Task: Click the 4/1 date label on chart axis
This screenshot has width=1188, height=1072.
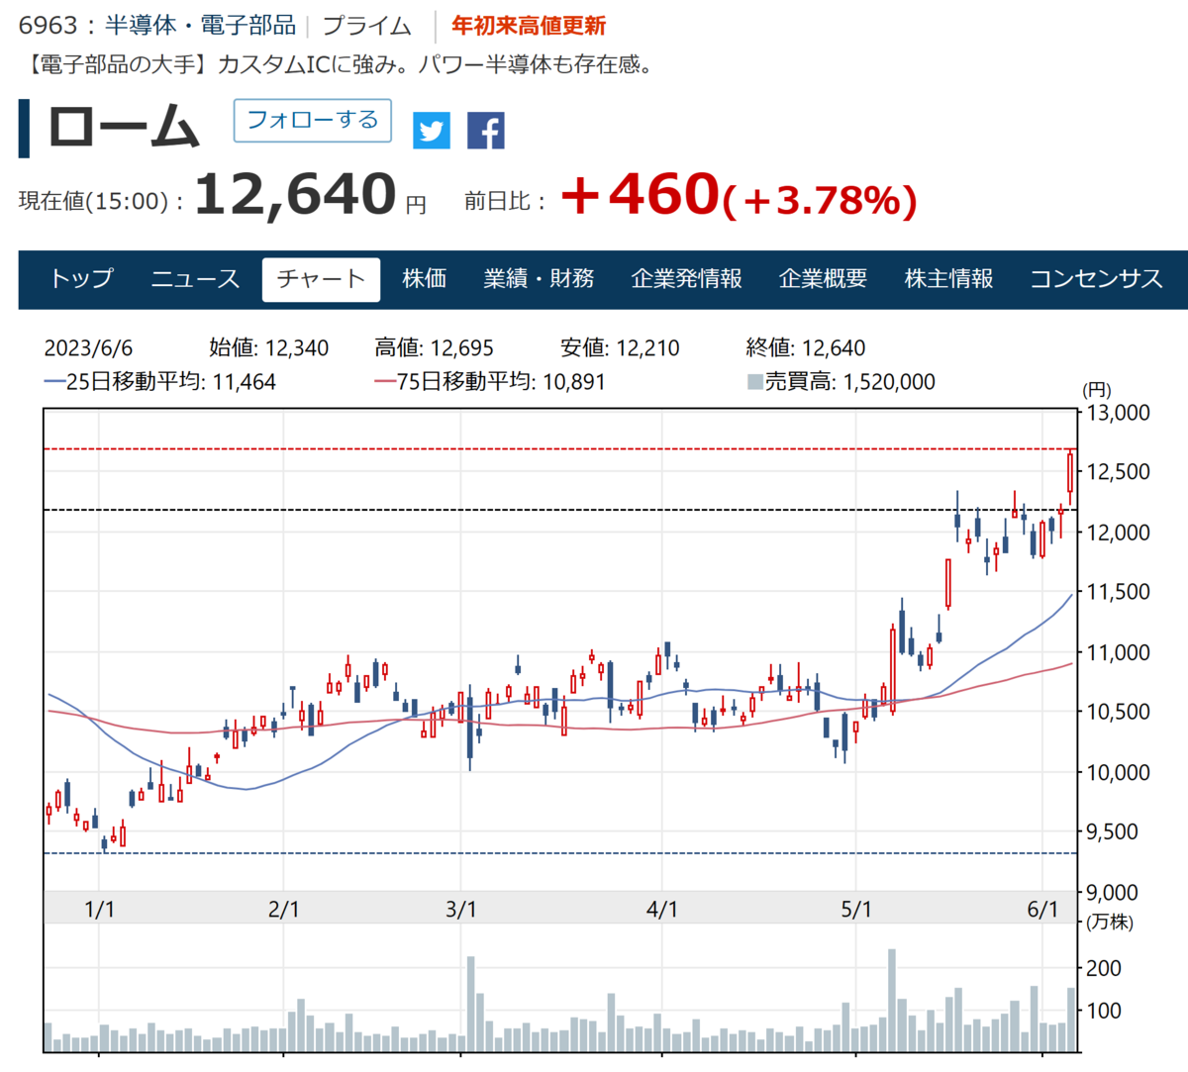Action: click(662, 910)
